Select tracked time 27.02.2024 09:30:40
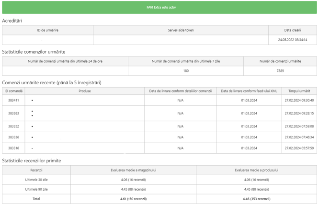The width and height of the screenshot is (318, 204). (299, 100)
